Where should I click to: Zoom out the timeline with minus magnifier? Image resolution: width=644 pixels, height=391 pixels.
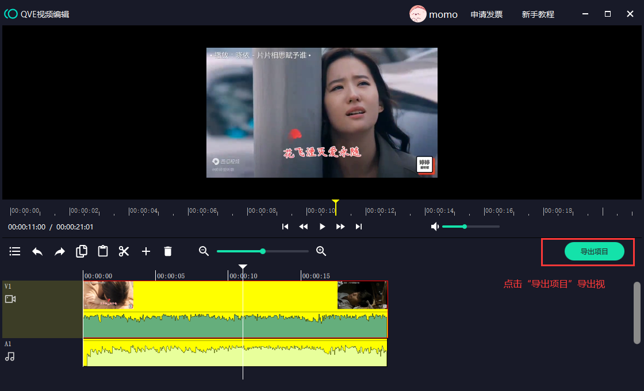(204, 251)
